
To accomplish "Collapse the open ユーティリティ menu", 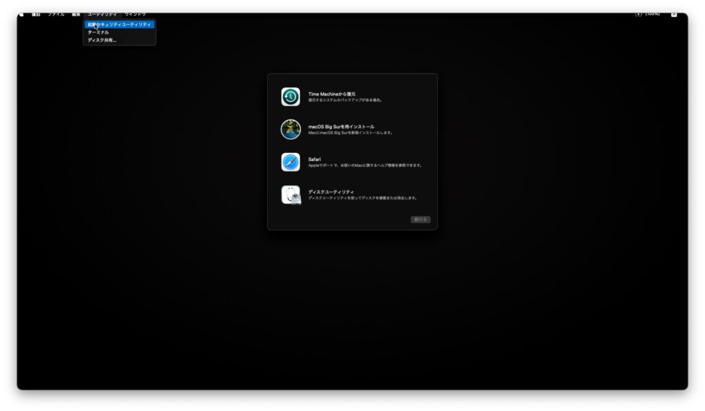I will [x=102, y=14].
